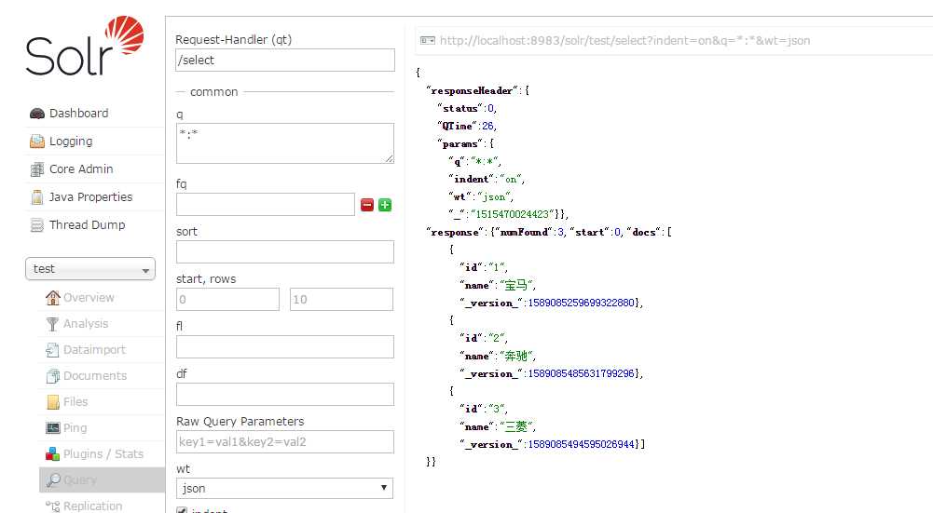Viewport: 933px width, 513px height.
Task: Open Analysis page
Action: point(86,324)
